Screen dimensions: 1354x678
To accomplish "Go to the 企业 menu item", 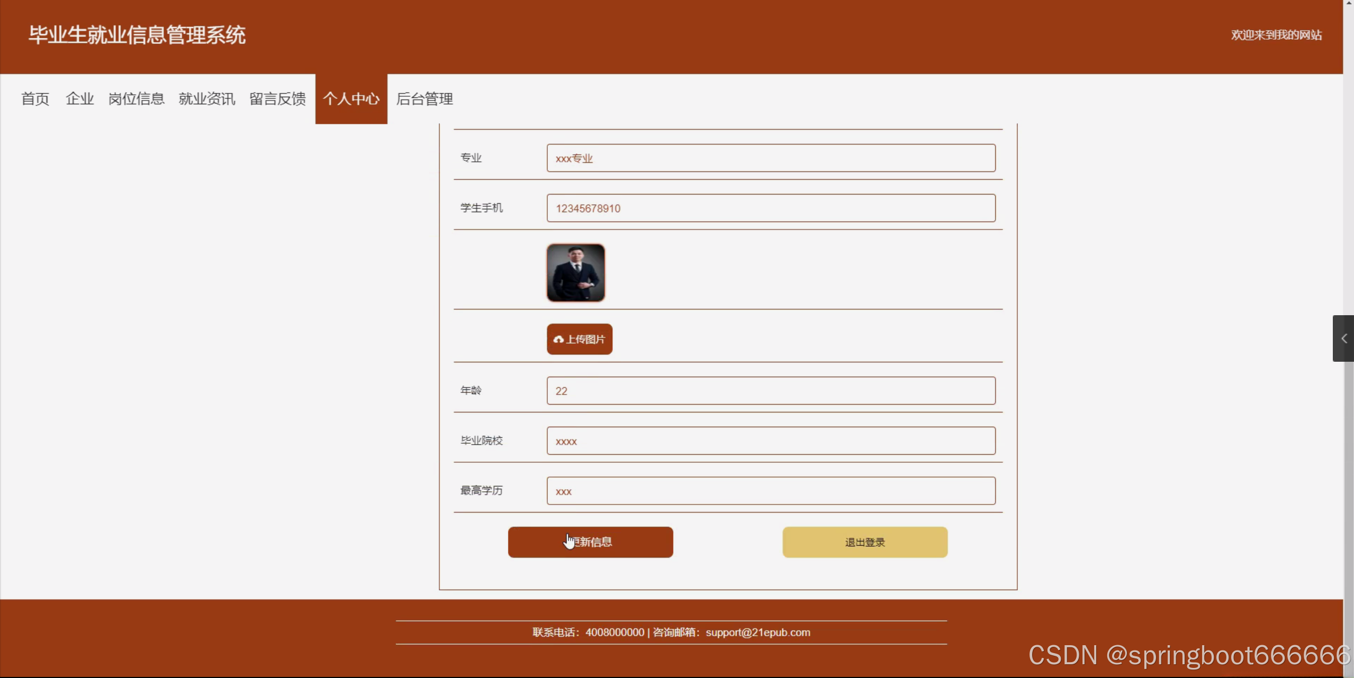I will [x=79, y=99].
